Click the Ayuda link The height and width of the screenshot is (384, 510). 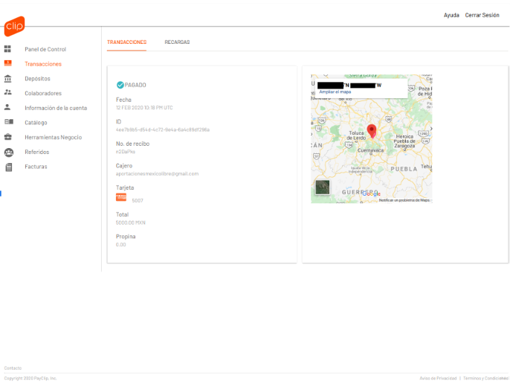click(x=451, y=15)
